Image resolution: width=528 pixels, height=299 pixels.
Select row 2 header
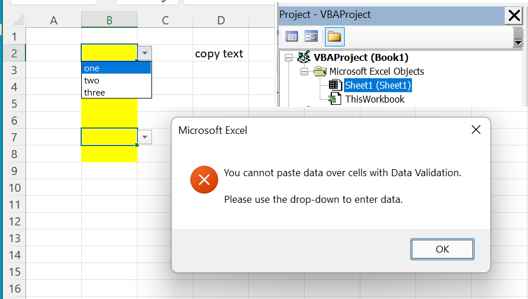coord(14,53)
